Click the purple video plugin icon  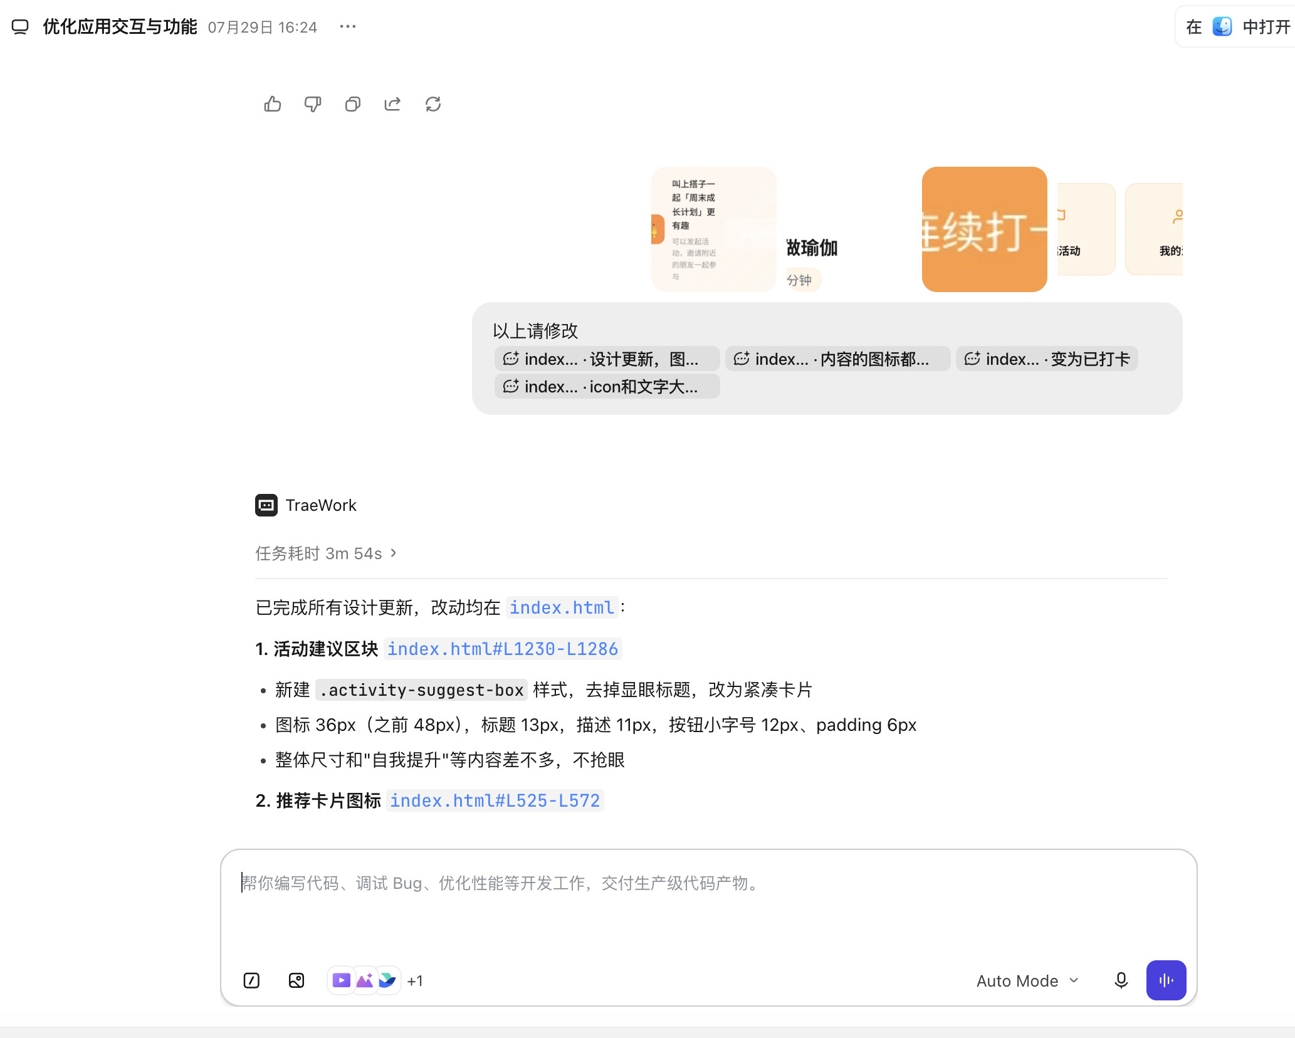[x=341, y=980]
